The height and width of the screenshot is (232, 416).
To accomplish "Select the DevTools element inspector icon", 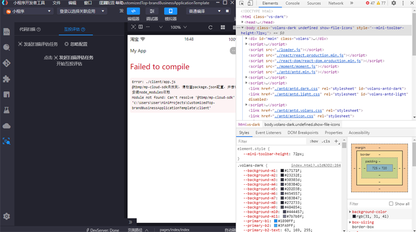I will coord(241,3).
